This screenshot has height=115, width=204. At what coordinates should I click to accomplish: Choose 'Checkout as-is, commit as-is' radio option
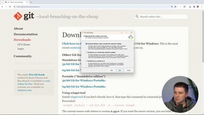(x=86, y=61)
